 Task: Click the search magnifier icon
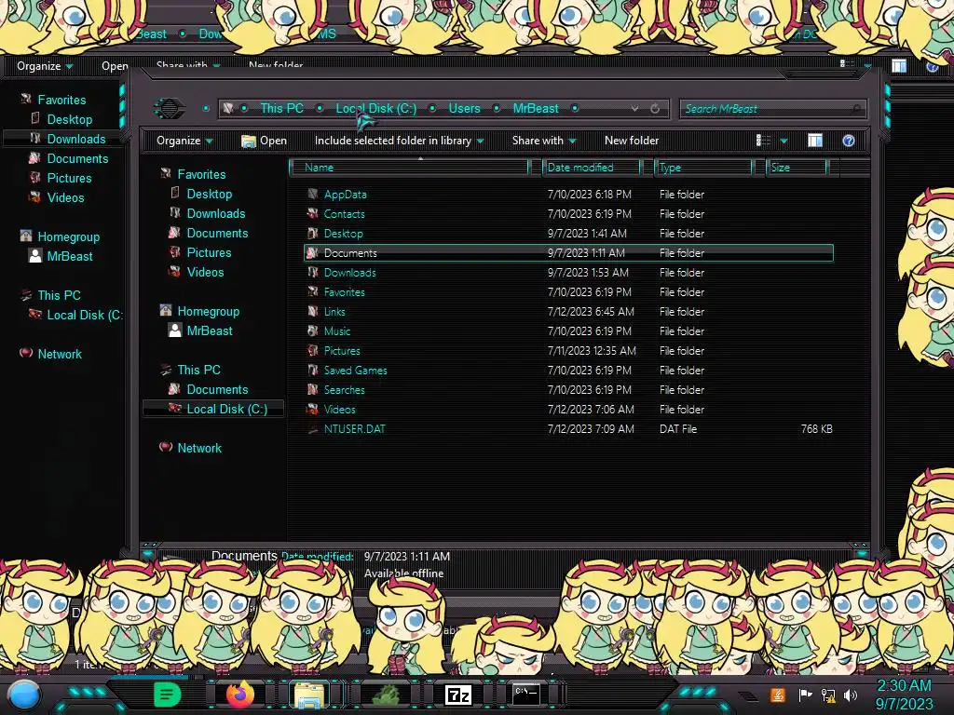tap(856, 109)
